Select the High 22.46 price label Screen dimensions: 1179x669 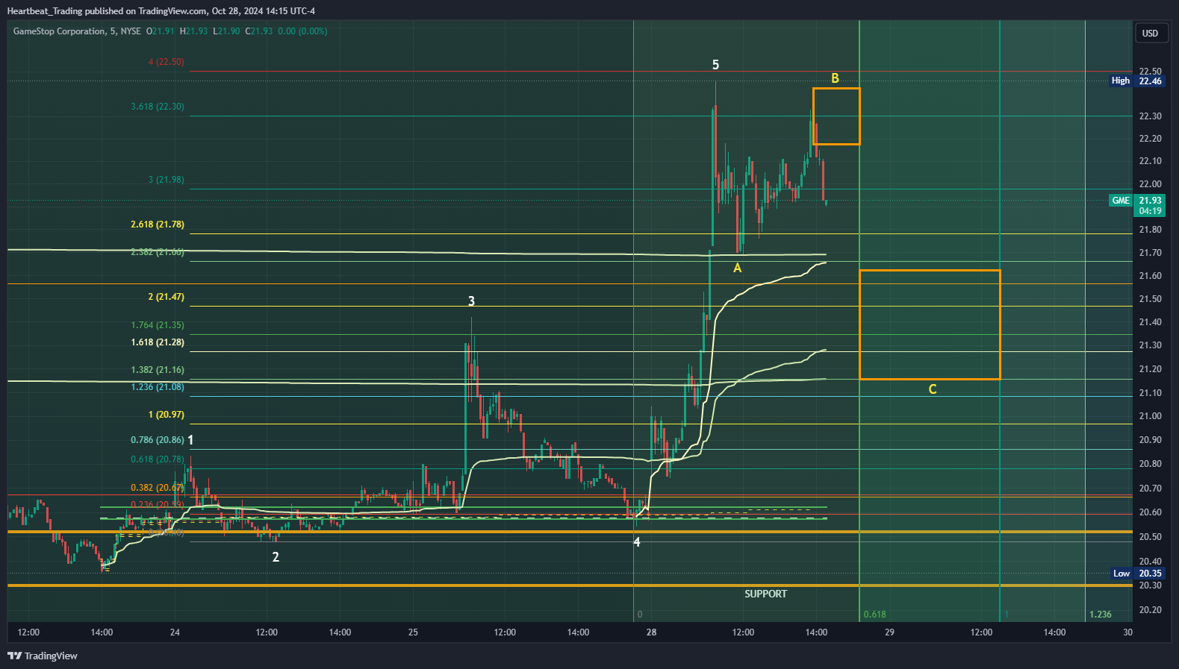pyautogui.click(x=1137, y=81)
